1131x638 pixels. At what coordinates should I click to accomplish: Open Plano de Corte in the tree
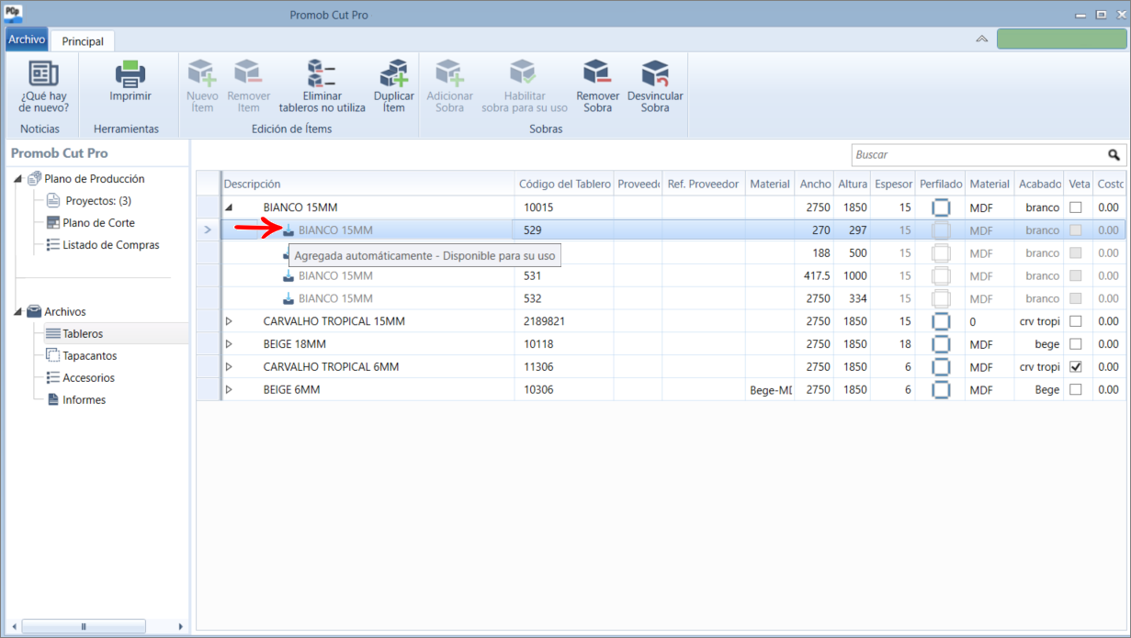pos(98,223)
